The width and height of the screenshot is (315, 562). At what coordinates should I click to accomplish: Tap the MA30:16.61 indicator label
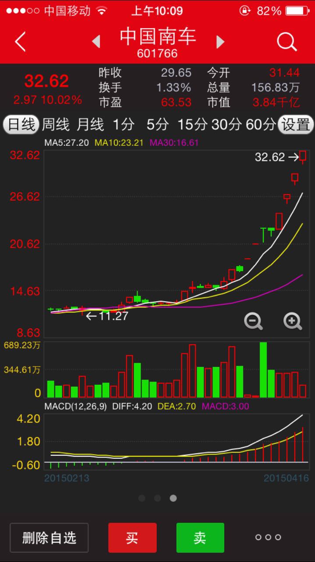click(174, 143)
